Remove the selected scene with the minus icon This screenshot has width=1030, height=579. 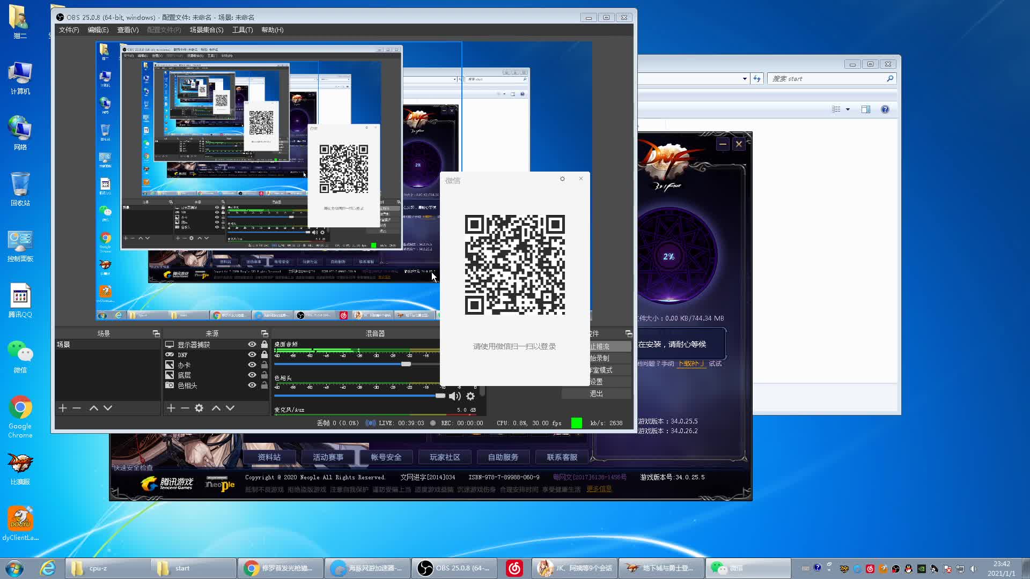77,408
